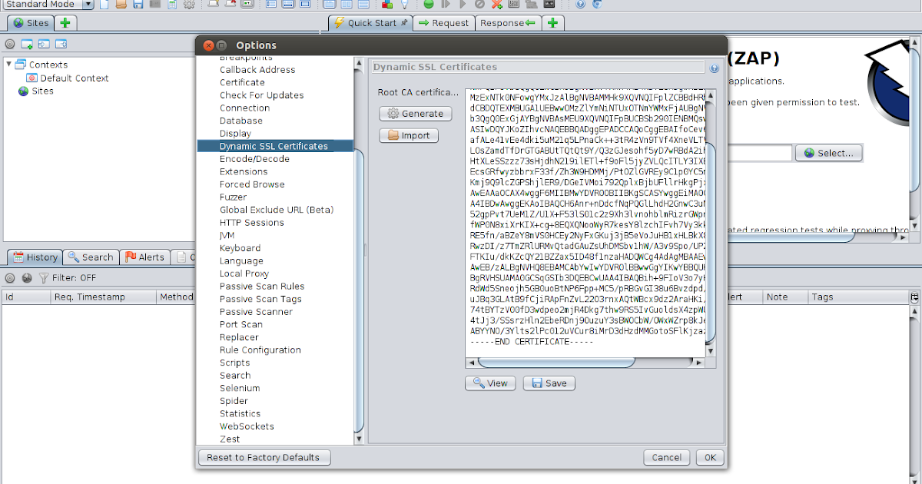Select Check For Updates option
922x484 pixels.
pos(261,95)
